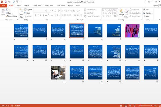Toggle Center paragraph alignment
Viewport: 161px width, 107px height.
click(x=65, y=15)
